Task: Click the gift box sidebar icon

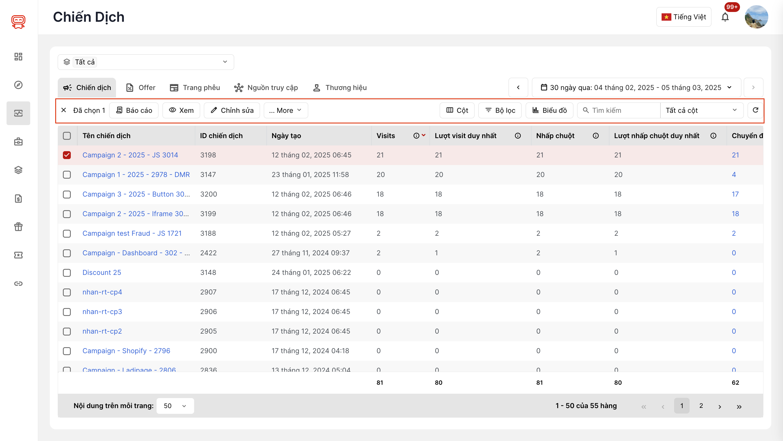Action: click(x=18, y=226)
